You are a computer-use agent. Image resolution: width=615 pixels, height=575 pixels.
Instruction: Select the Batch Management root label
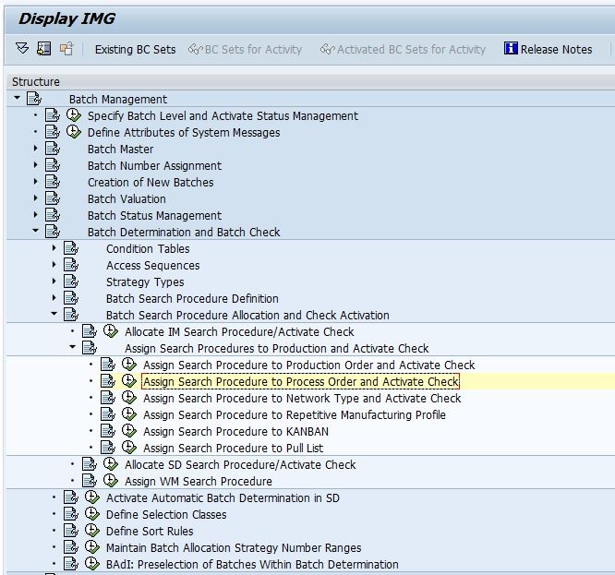click(118, 99)
